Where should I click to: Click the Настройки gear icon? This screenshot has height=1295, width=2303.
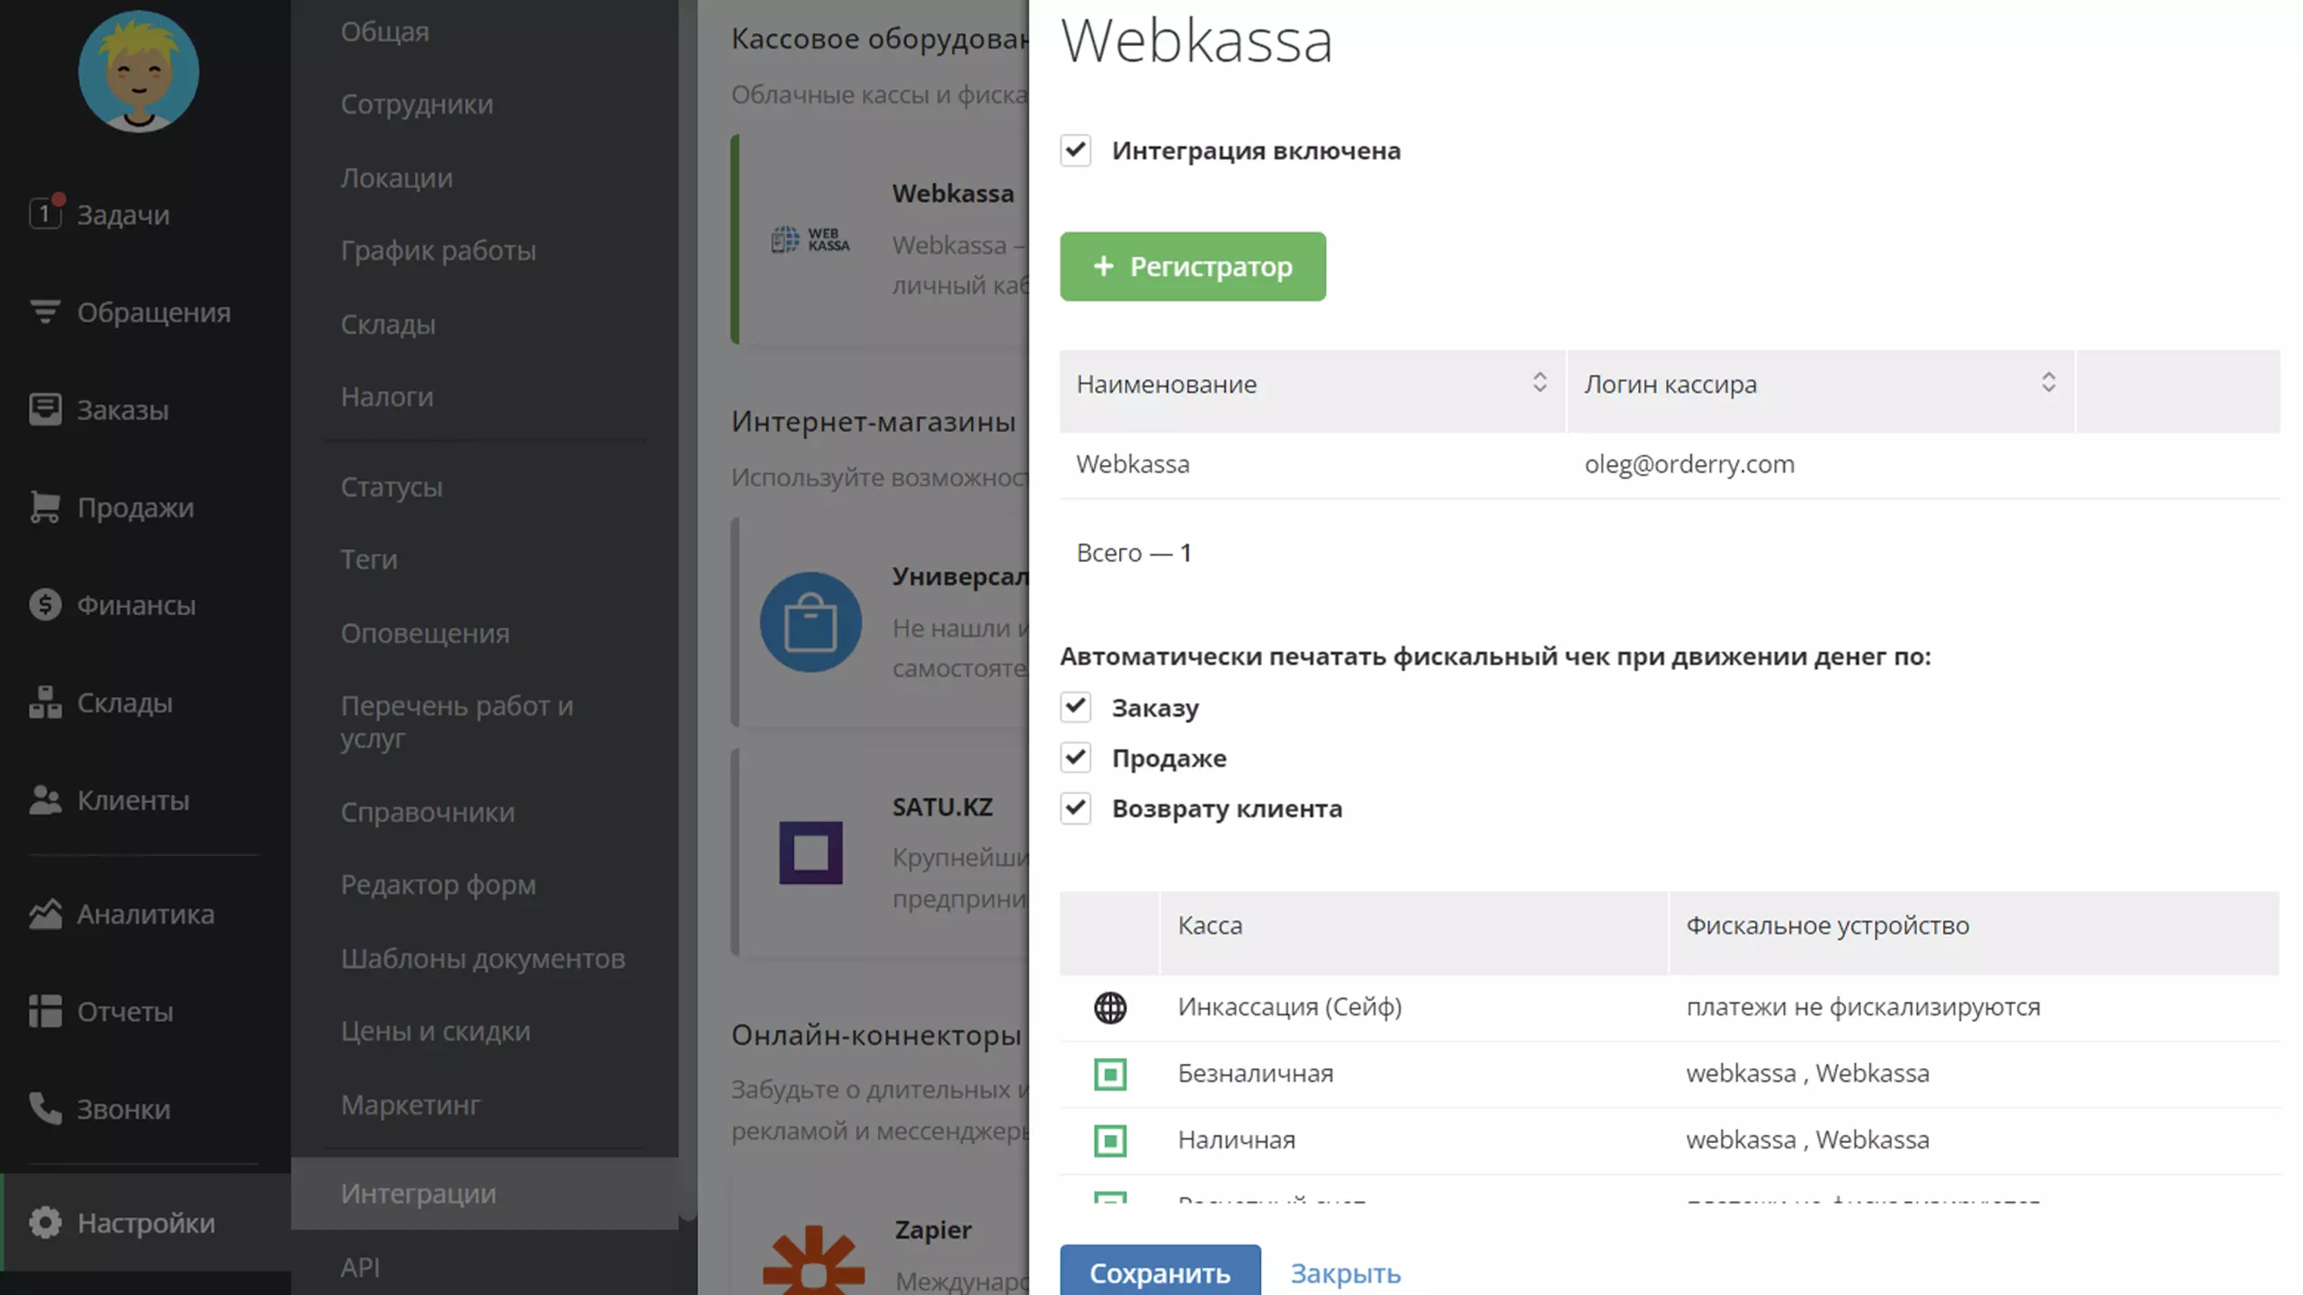(45, 1223)
